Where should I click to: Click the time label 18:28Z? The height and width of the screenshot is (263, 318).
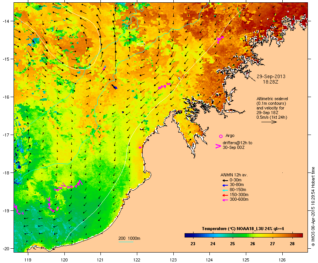271,82
